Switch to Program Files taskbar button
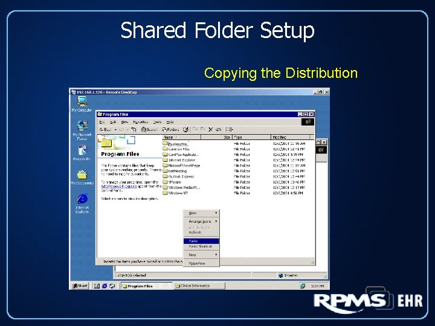This screenshot has height=326, width=435. (x=146, y=286)
